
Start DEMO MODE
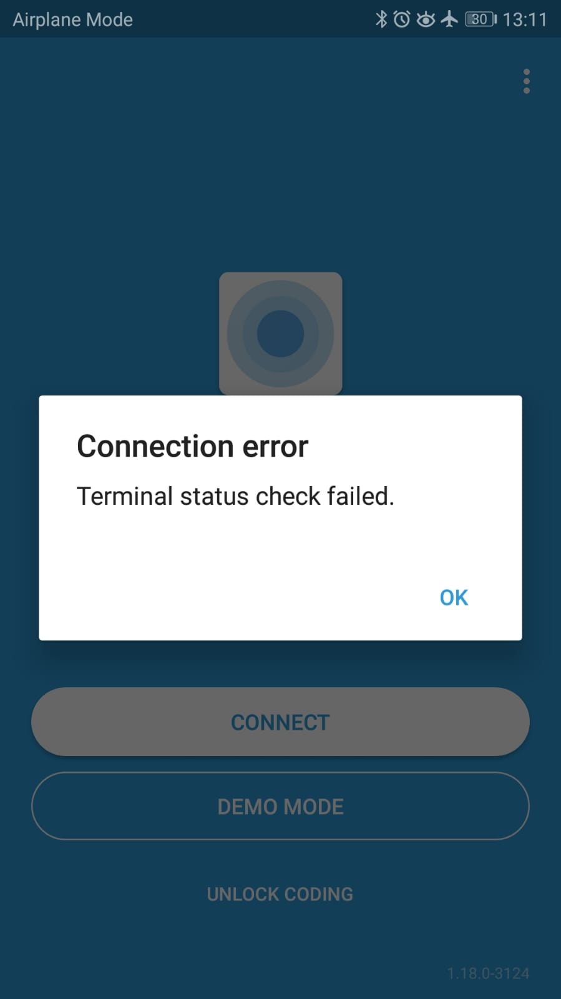click(x=280, y=806)
